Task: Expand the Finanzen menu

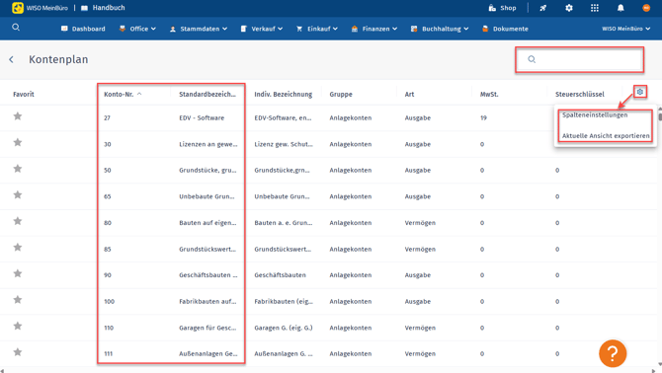Action: click(374, 29)
